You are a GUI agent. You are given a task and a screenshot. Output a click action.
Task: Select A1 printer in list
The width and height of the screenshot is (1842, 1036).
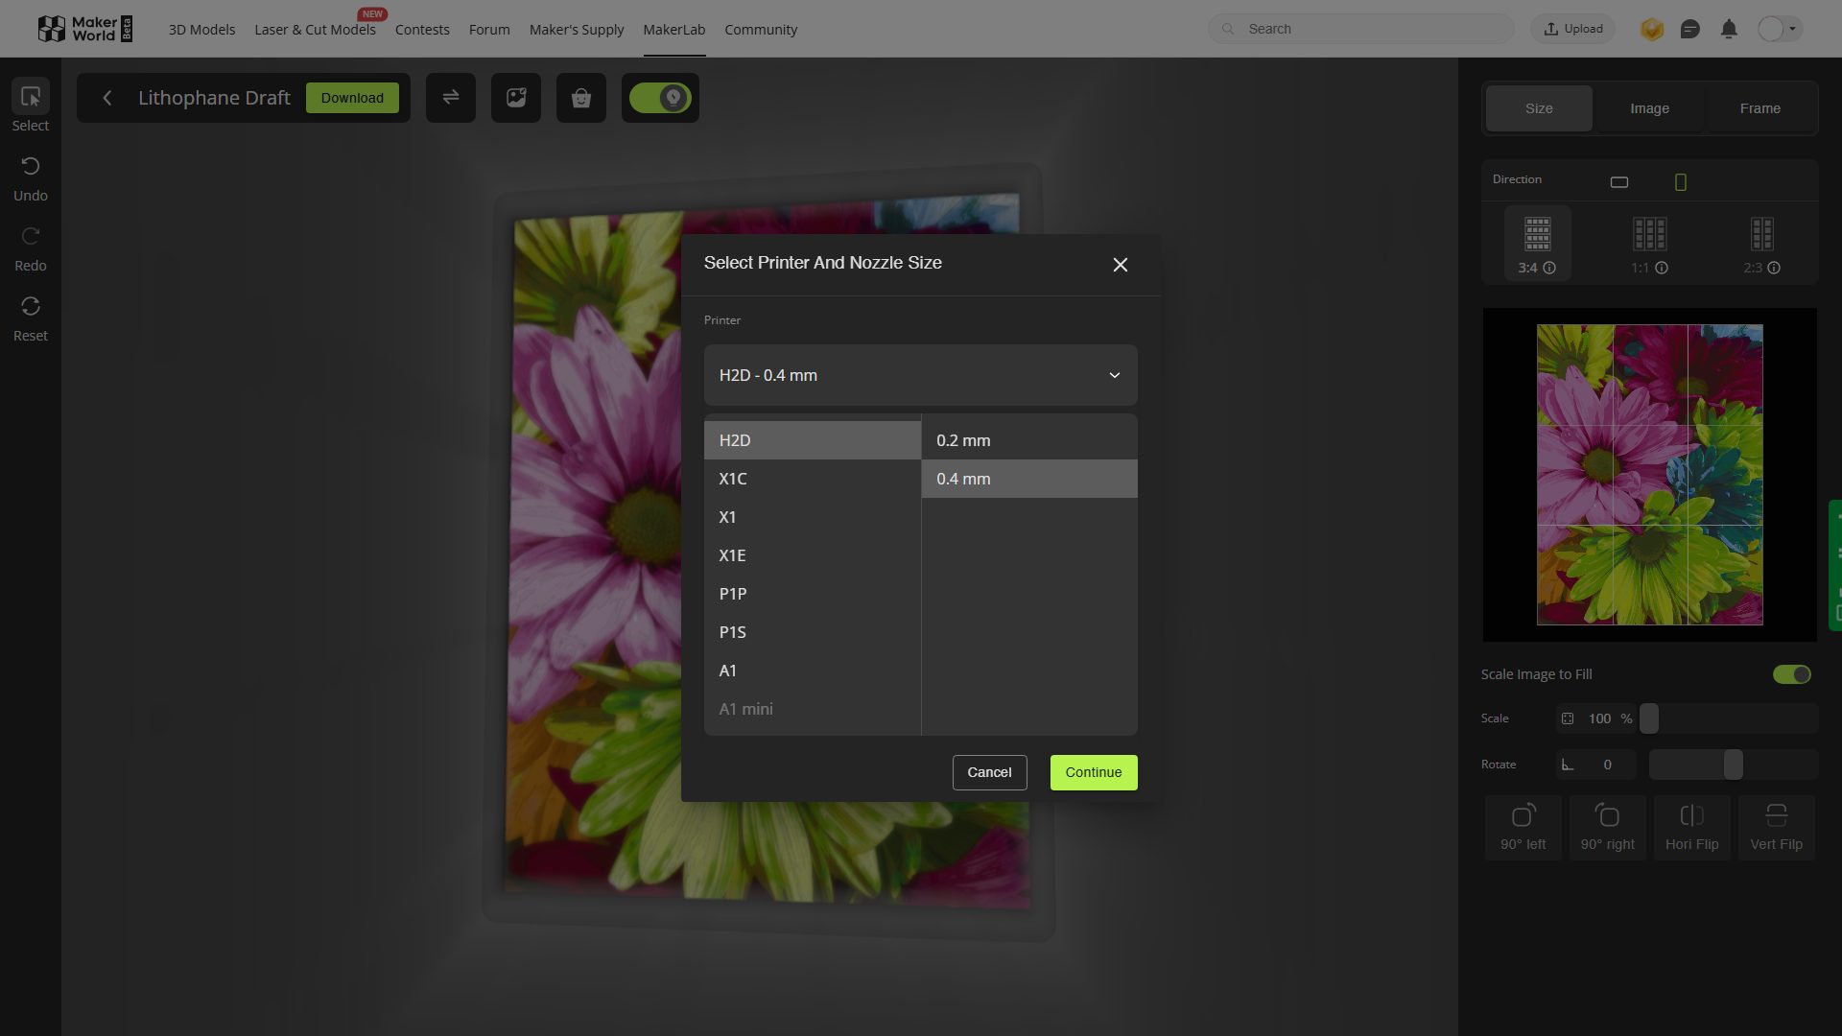tap(813, 671)
